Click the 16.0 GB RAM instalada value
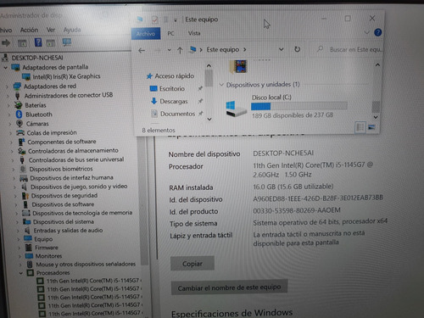The width and height of the screenshot is (424, 318). pos(293,187)
